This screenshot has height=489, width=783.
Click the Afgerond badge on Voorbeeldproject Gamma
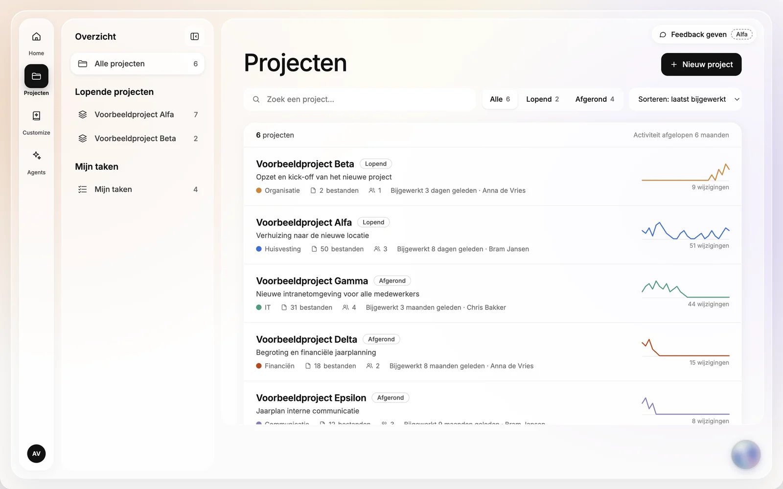pyautogui.click(x=392, y=281)
